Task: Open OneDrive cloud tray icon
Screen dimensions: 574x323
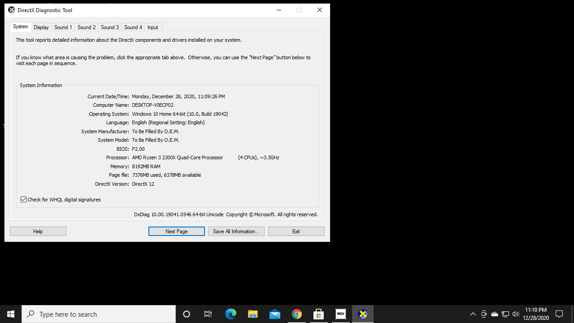Action: [x=495, y=314]
